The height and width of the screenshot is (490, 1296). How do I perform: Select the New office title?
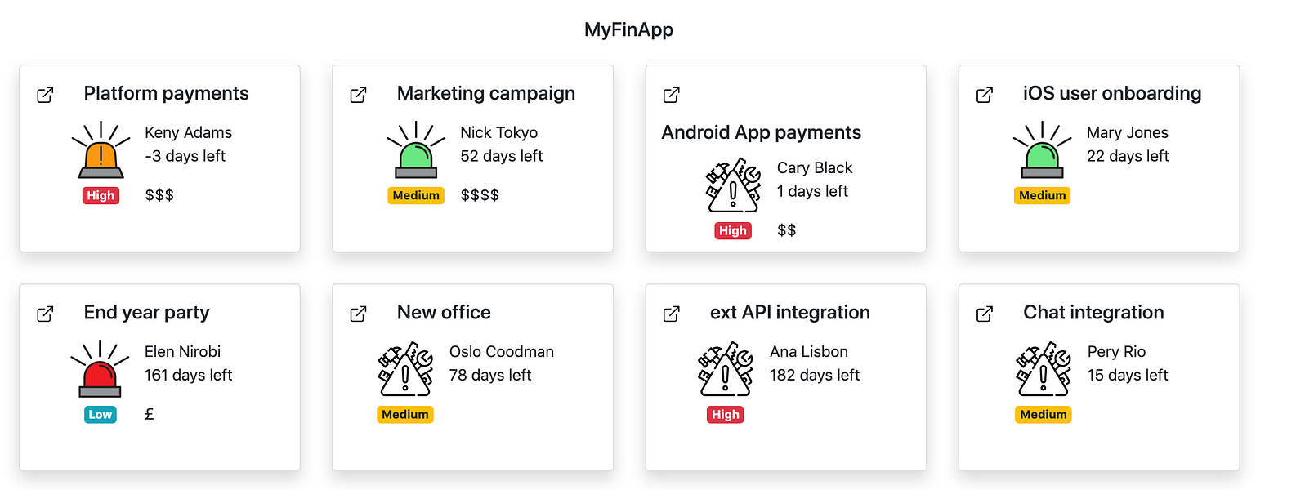tap(444, 312)
